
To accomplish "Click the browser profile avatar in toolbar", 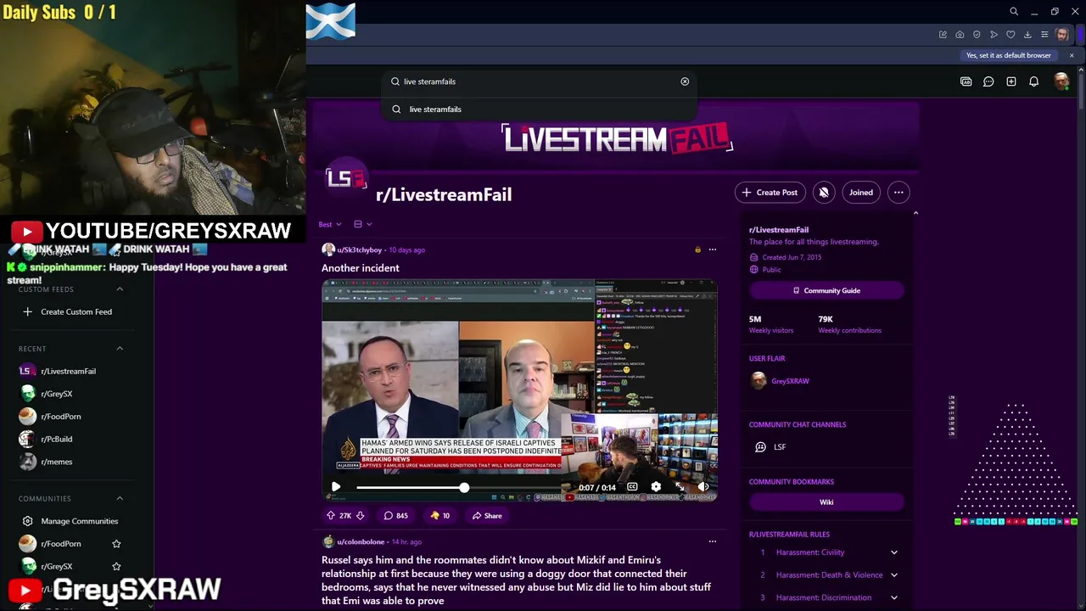I will coord(1062,35).
